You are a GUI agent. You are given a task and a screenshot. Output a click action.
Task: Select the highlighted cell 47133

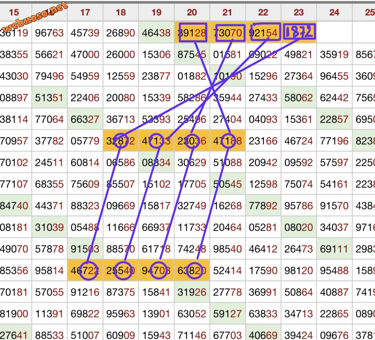click(x=156, y=141)
